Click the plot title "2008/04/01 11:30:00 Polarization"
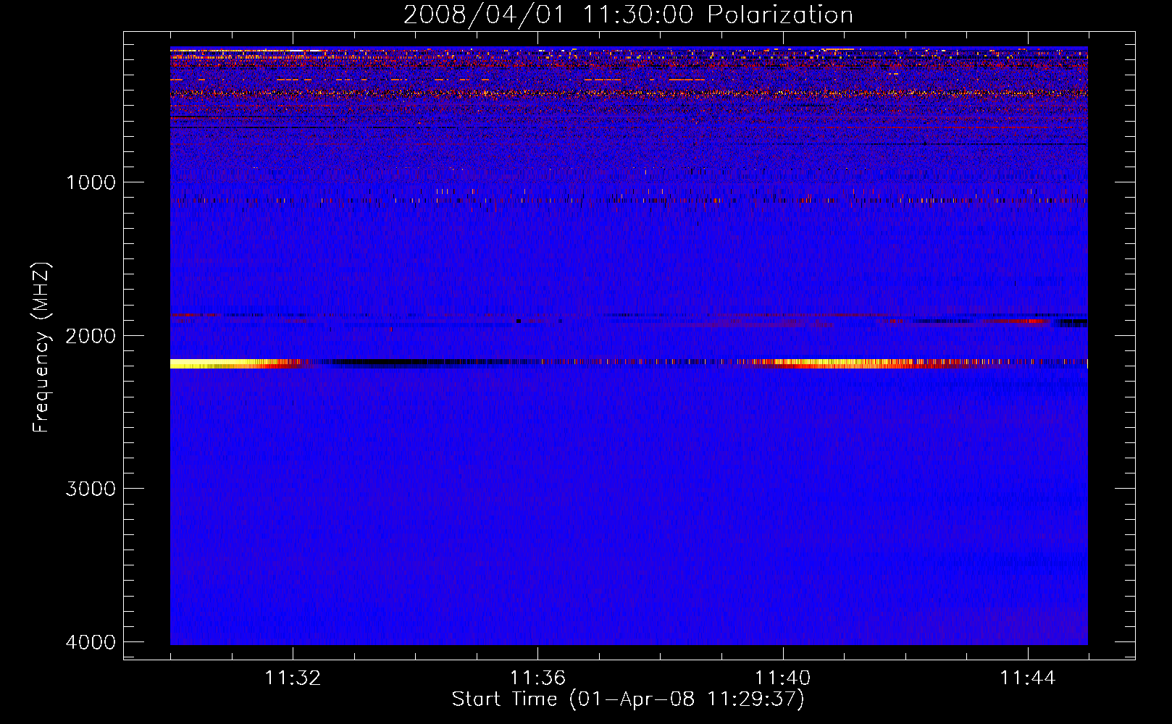The image size is (1172, 724). (x=628, y=15)
